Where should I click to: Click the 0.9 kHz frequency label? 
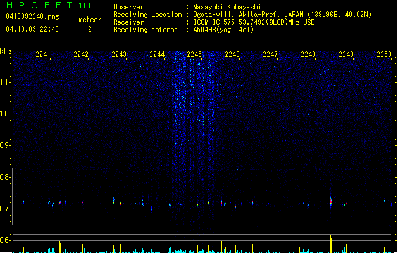[5, 145]
